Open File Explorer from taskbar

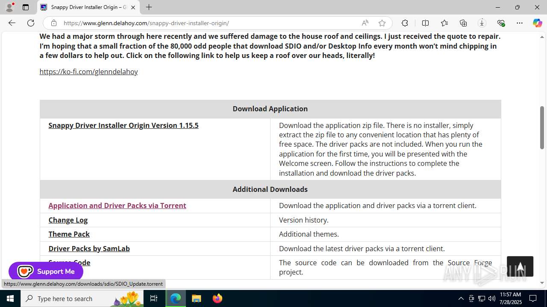coord(196,298)
